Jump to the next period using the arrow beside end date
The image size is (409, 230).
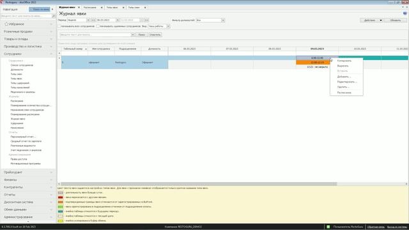(146, 20)
